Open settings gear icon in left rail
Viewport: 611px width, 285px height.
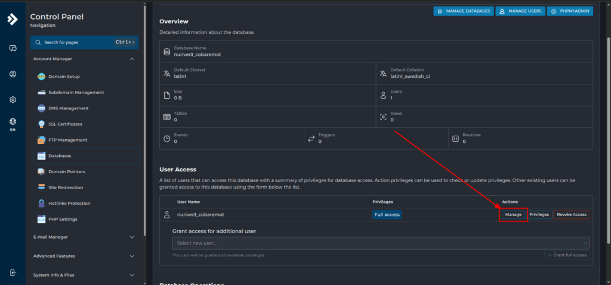(x=13, y=99)
